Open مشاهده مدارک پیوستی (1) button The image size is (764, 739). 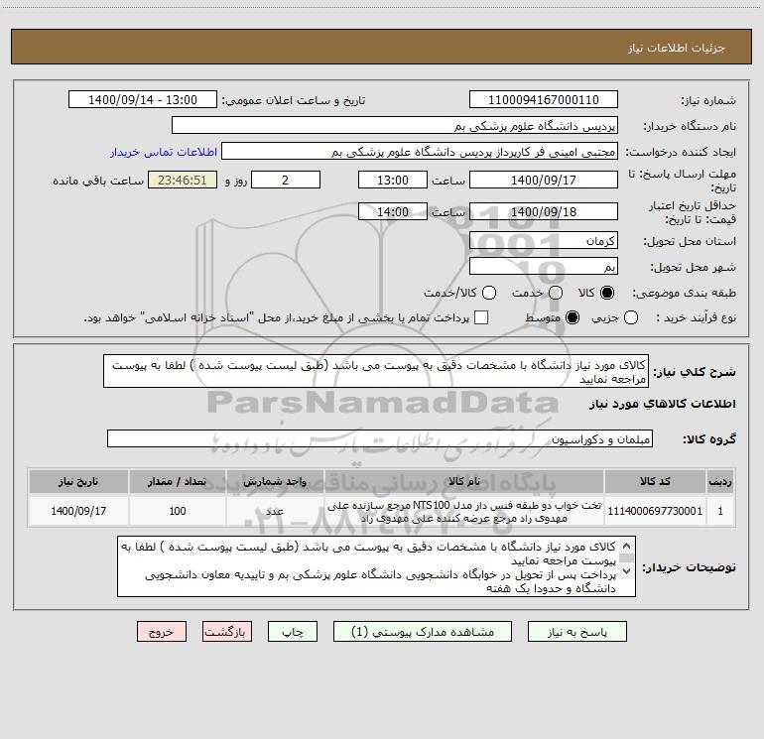(x=423, y=632)
